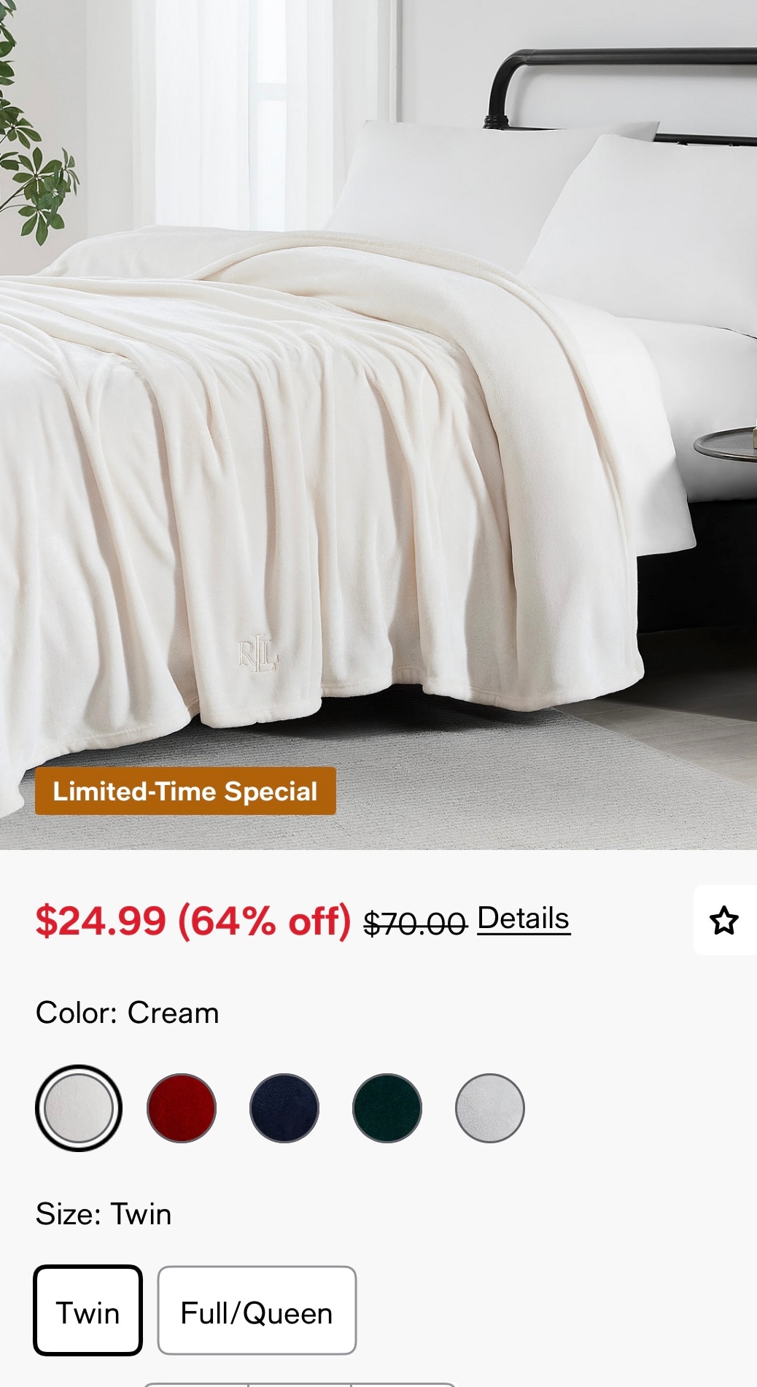
Task: Tap the Limited-Time Special badge
Action: pyautogui.click(x=185, y=791)
